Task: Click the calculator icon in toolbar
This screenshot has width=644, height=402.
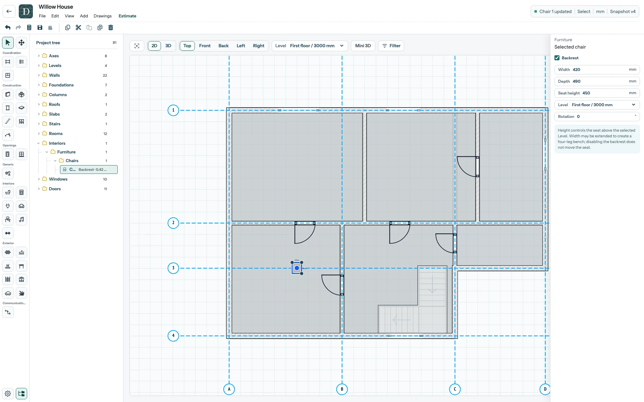Action: (29, 27)
